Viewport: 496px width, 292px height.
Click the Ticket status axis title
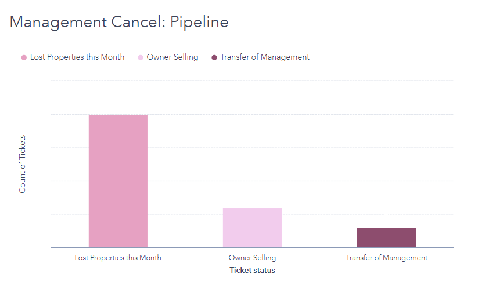[x=252, y=271]
